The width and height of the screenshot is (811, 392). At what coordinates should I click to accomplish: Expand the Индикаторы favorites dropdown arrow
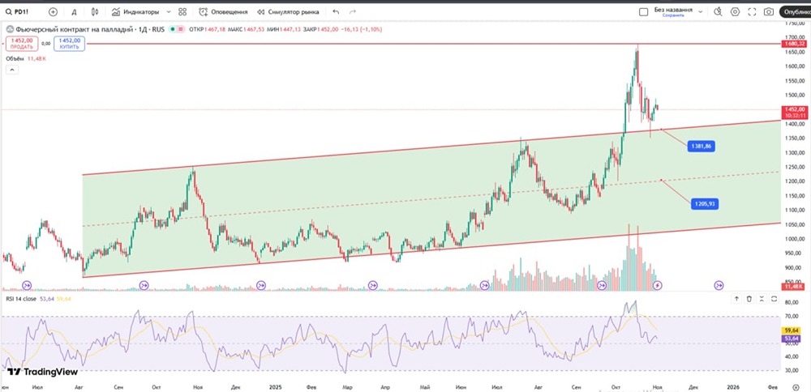[168, 11]
